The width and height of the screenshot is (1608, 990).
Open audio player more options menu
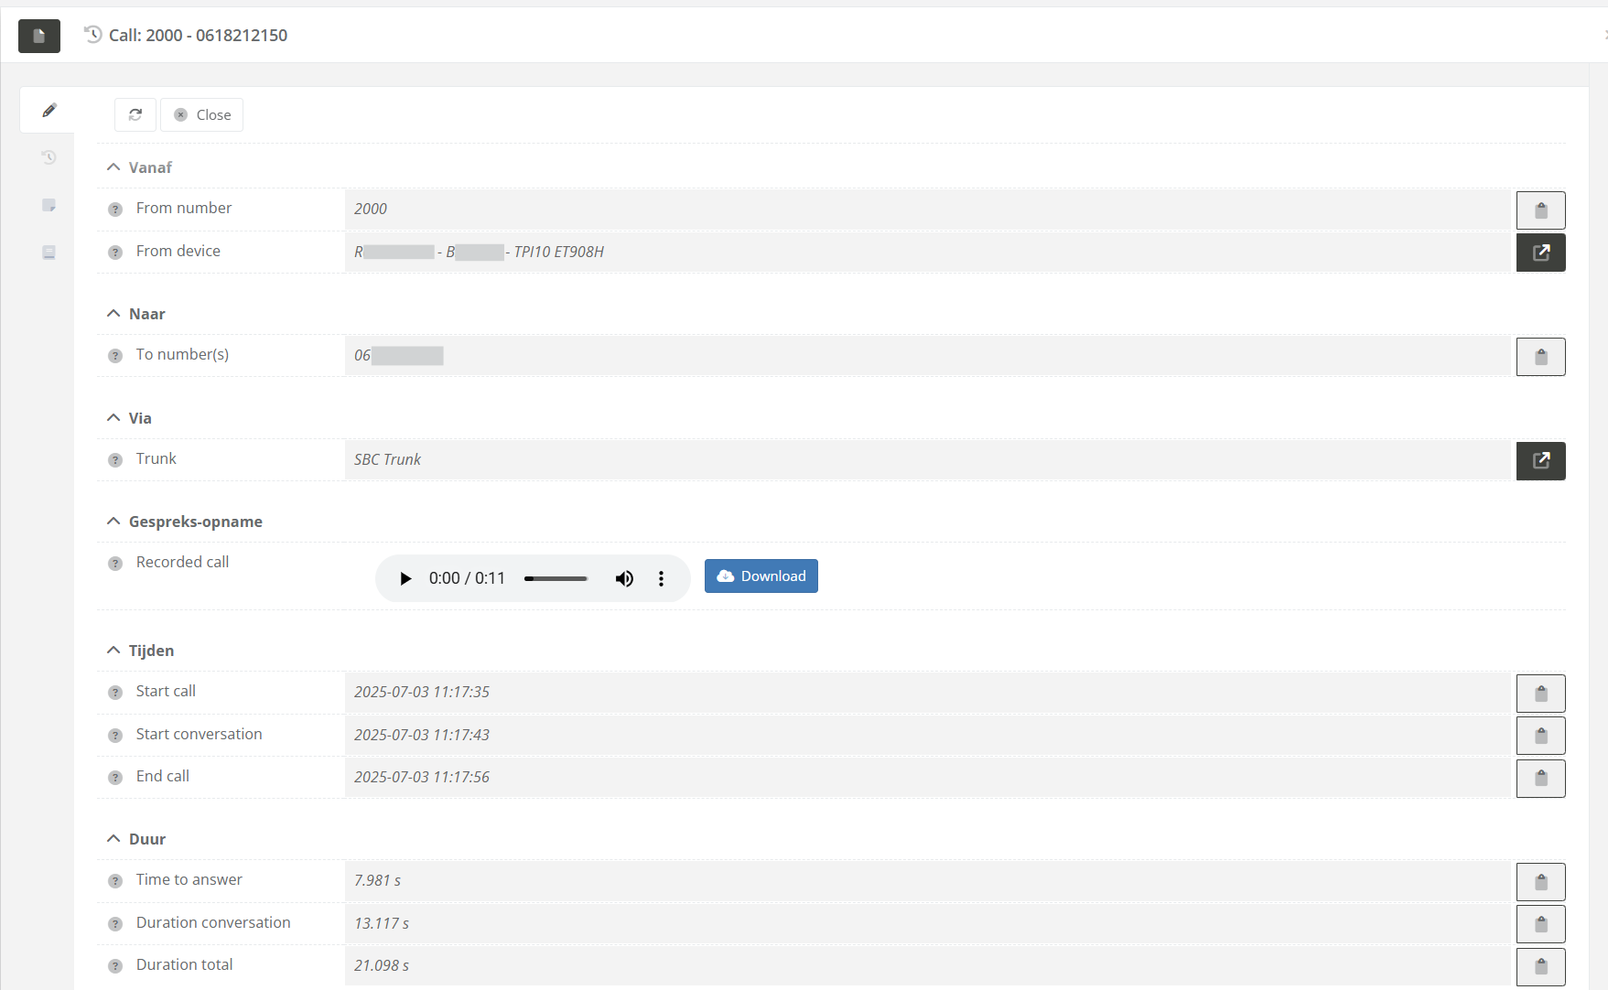click(661, 578)
